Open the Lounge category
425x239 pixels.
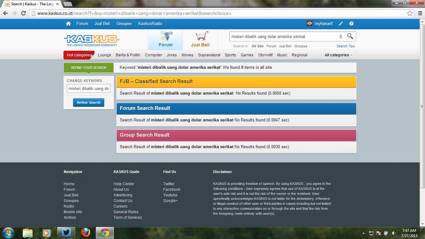105,55
